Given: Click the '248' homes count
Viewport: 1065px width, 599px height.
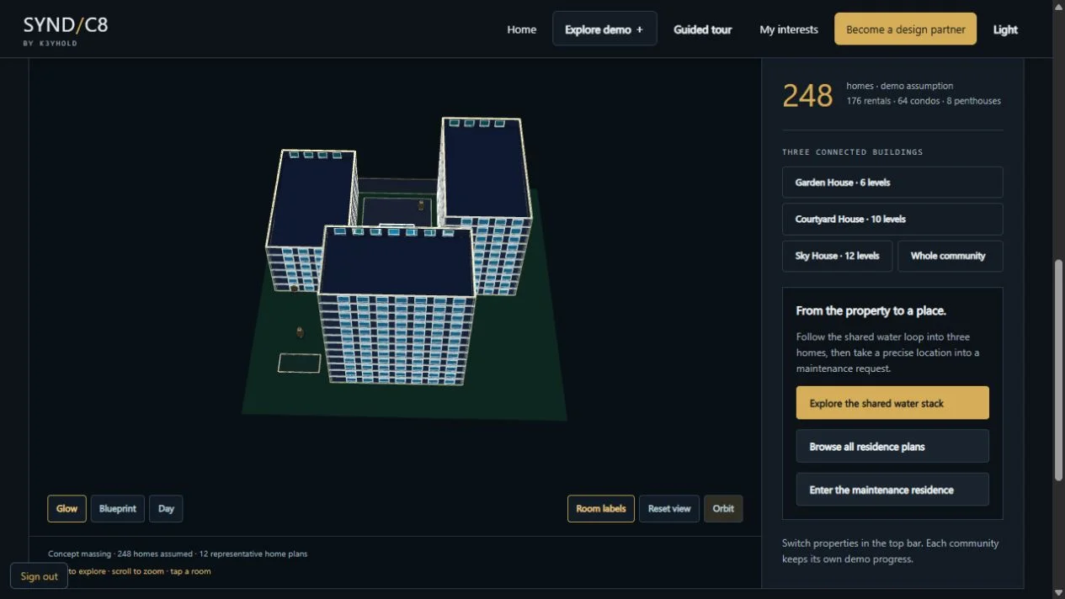Looking at the screenshot, I should pyautogui.click(x=807, y=95).
